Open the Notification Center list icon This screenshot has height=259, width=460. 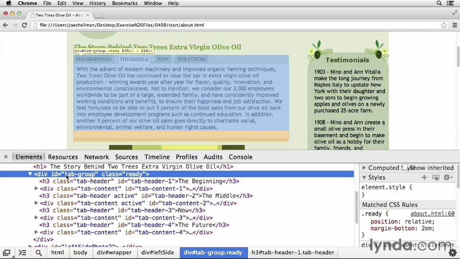pos(450,3)
